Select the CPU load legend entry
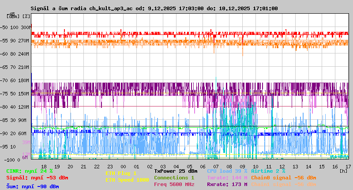This screenshot has height=190, width=353. [227, 171]
